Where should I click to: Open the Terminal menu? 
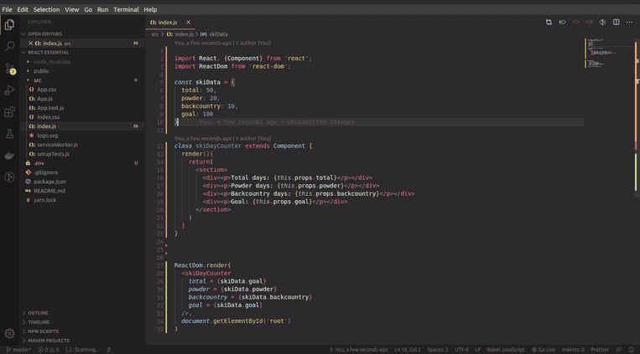pos(126,9)
